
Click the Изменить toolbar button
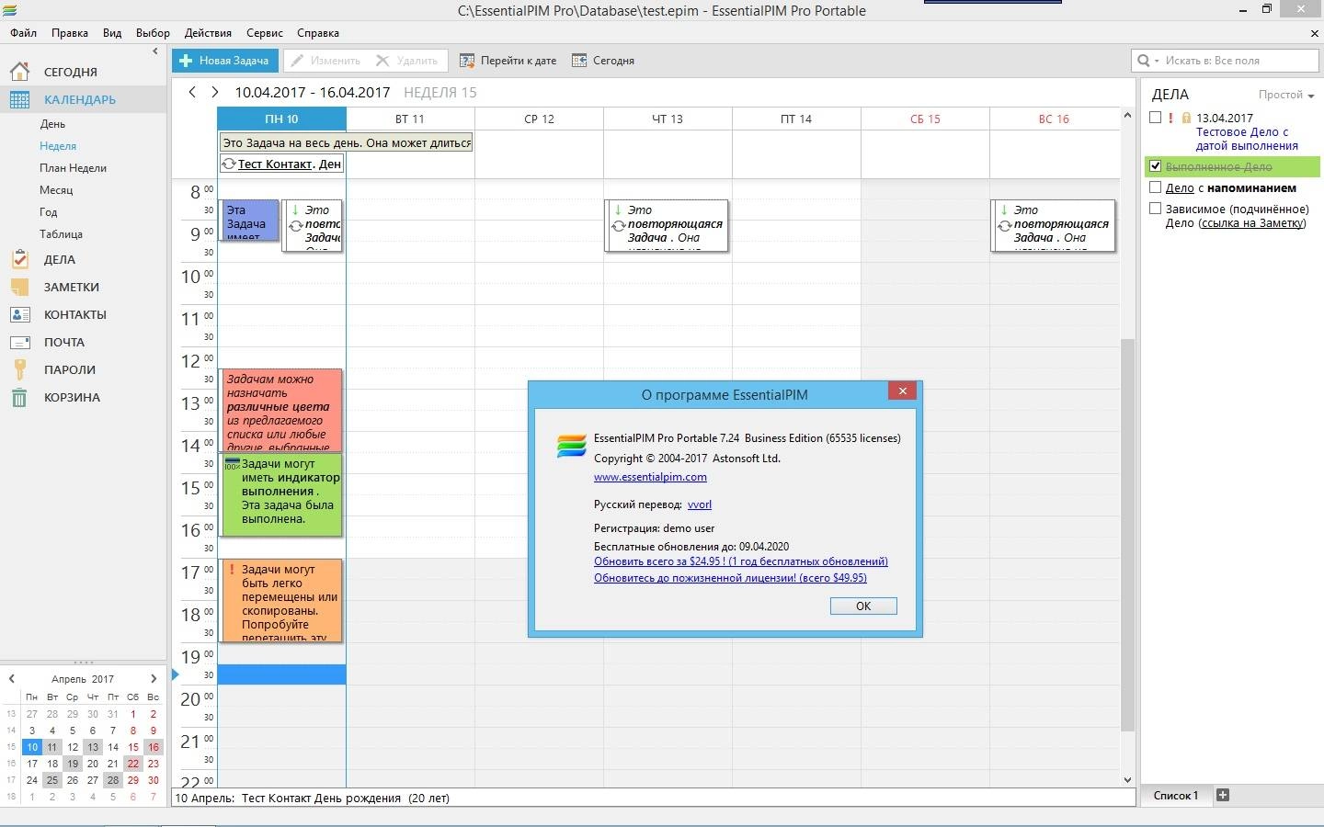coord(325,61)
